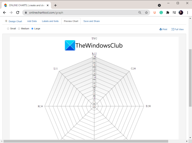
Task: Click the Full View expand icon
Action: [x=173, y=29]
